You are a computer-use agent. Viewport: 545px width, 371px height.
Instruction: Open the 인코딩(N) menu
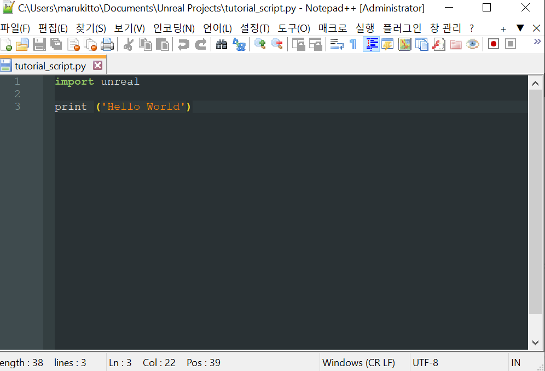point(174,28)
